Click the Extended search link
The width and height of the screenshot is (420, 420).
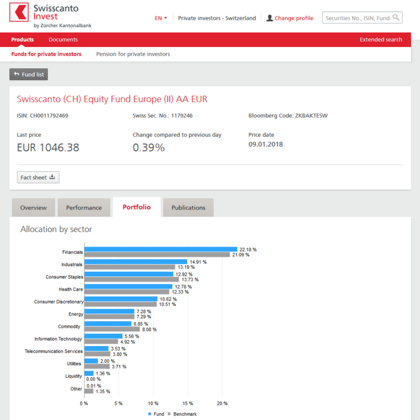381,39
